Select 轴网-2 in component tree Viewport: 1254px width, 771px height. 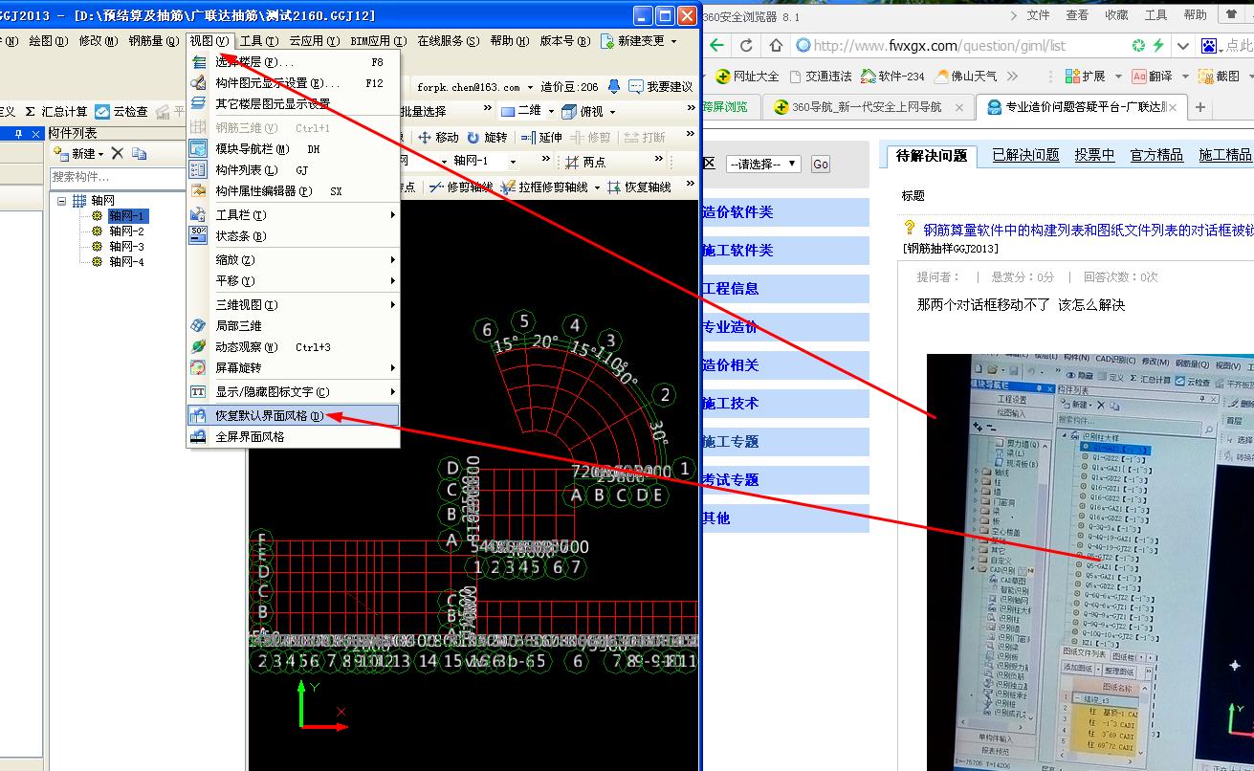click(x=126, y=231)
